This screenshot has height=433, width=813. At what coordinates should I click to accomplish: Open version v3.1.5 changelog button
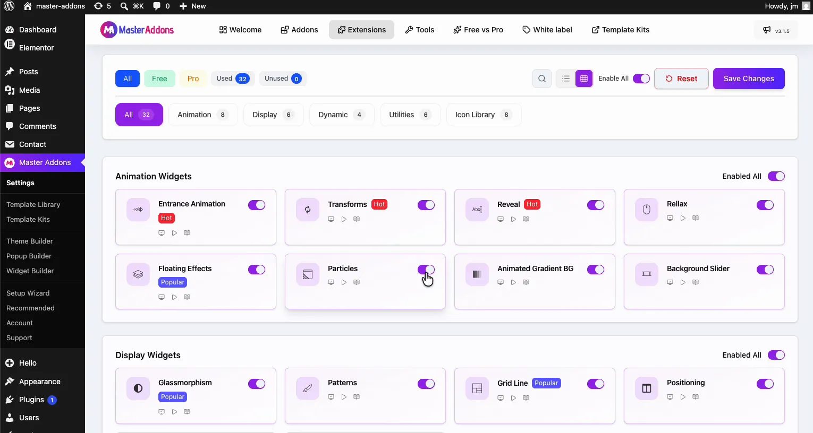(776, 30)
